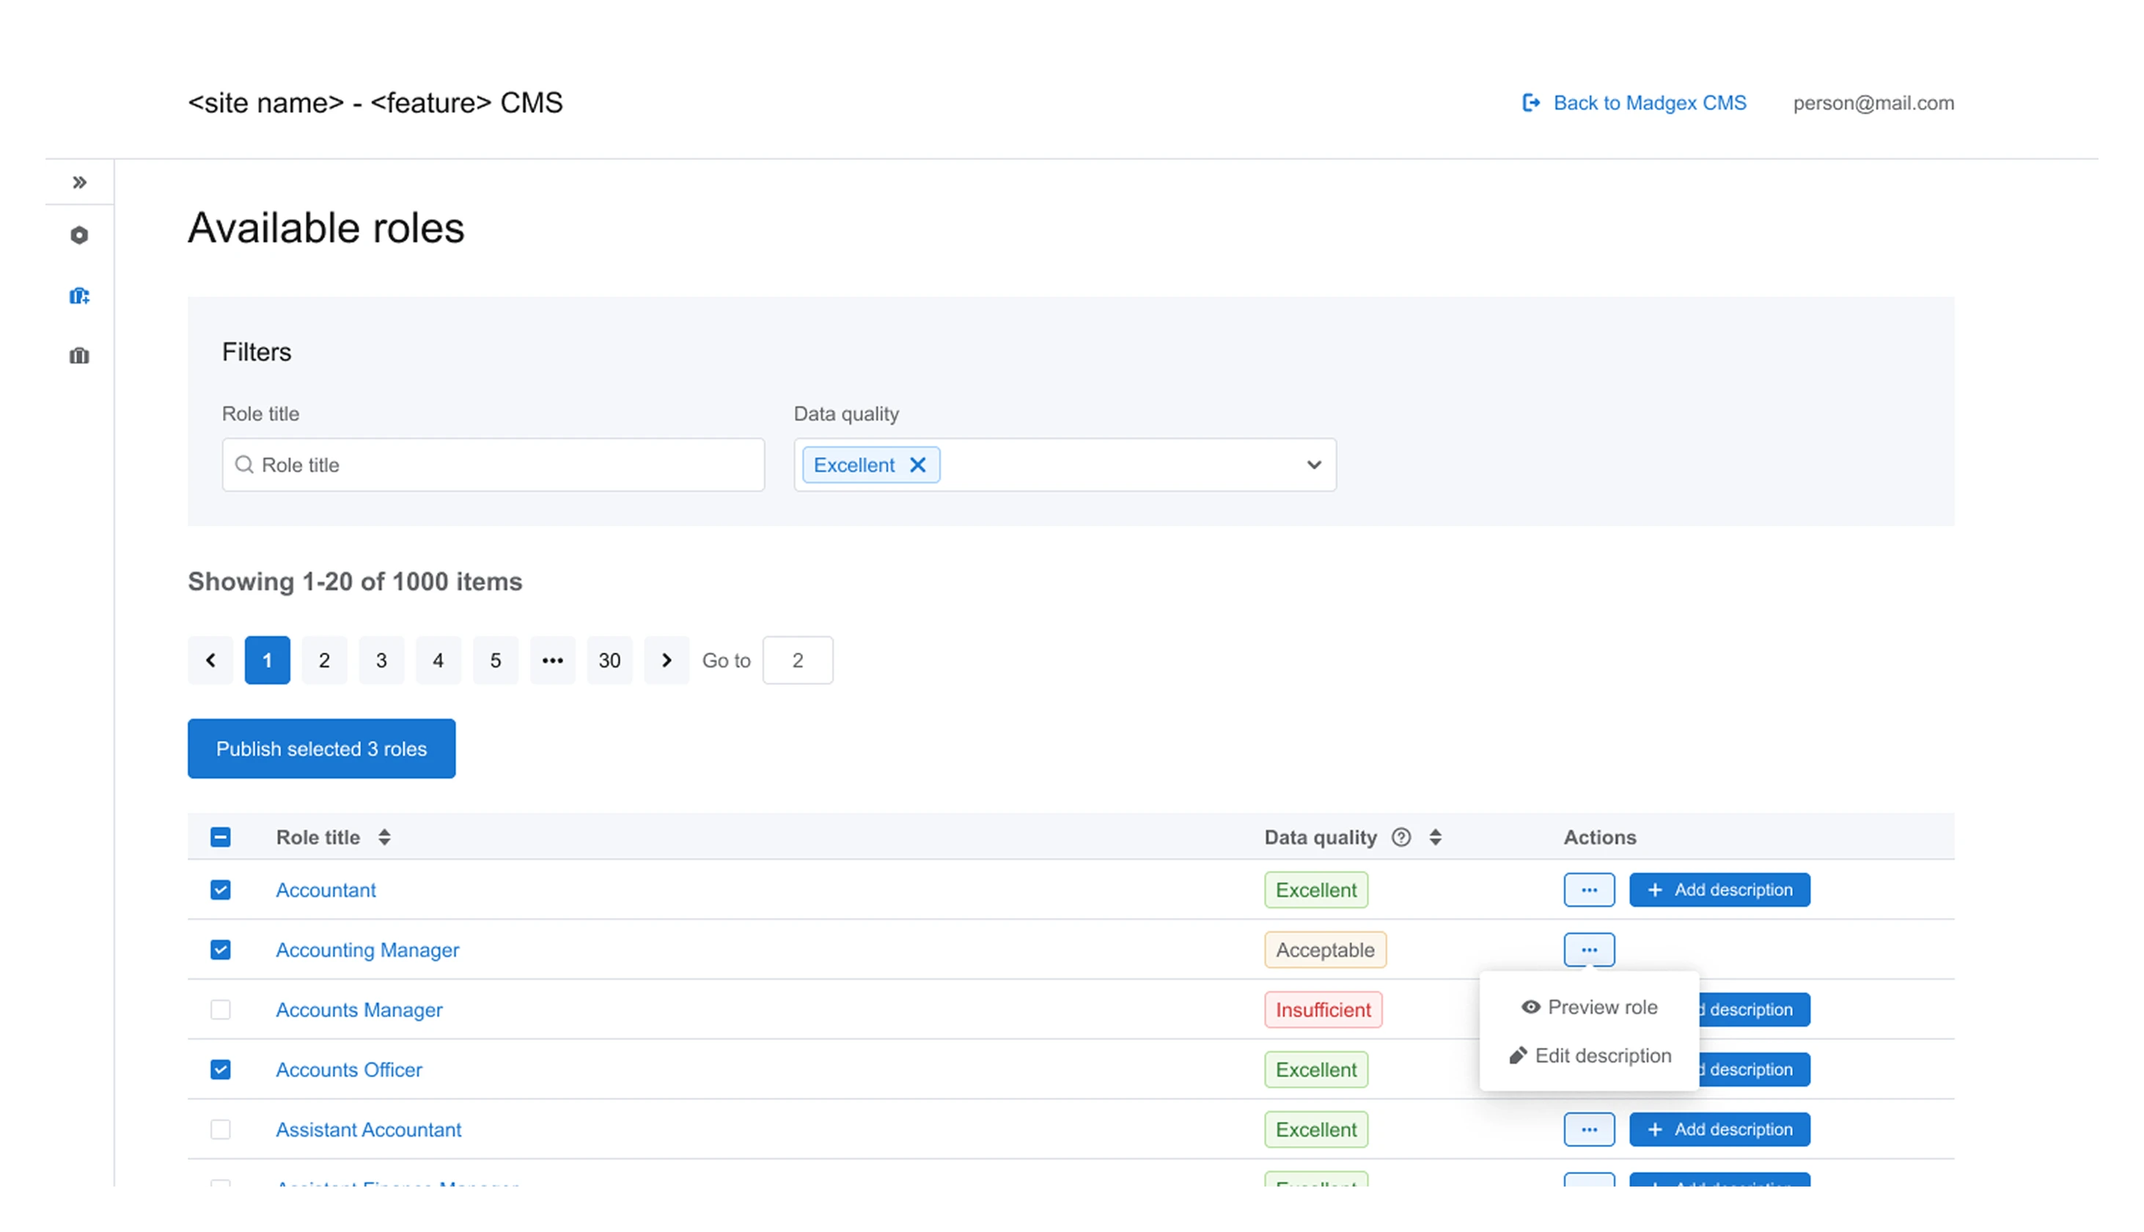2144x1232 pixels.
Task: Go to page 1
Action: click(267, 660)
